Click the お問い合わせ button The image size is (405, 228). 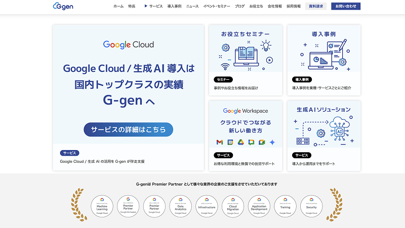[x=346, y=6]
